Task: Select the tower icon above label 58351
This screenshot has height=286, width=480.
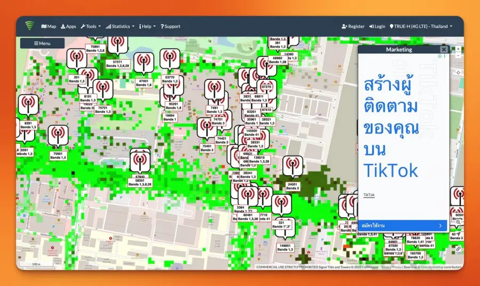Action: 140,161
